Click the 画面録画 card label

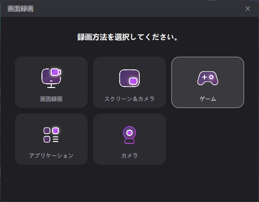pyautogui.click(x=51, y=99)
